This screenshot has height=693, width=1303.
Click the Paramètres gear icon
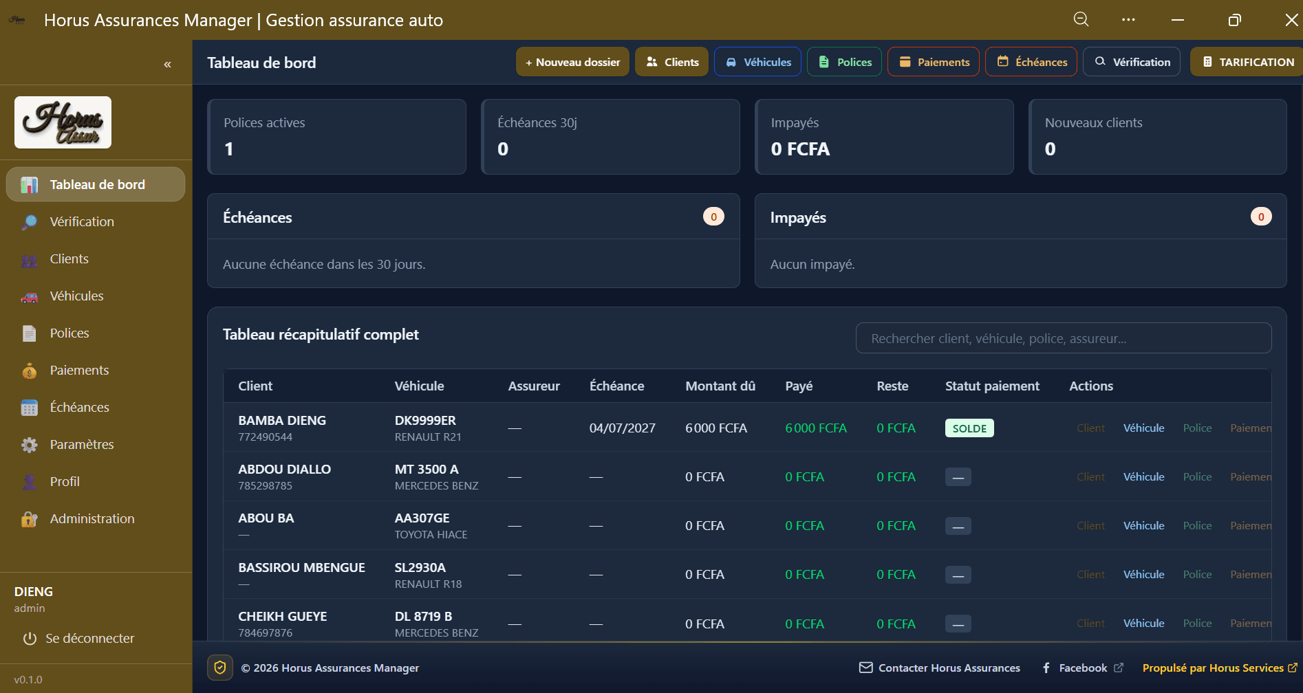coord(29,445)
